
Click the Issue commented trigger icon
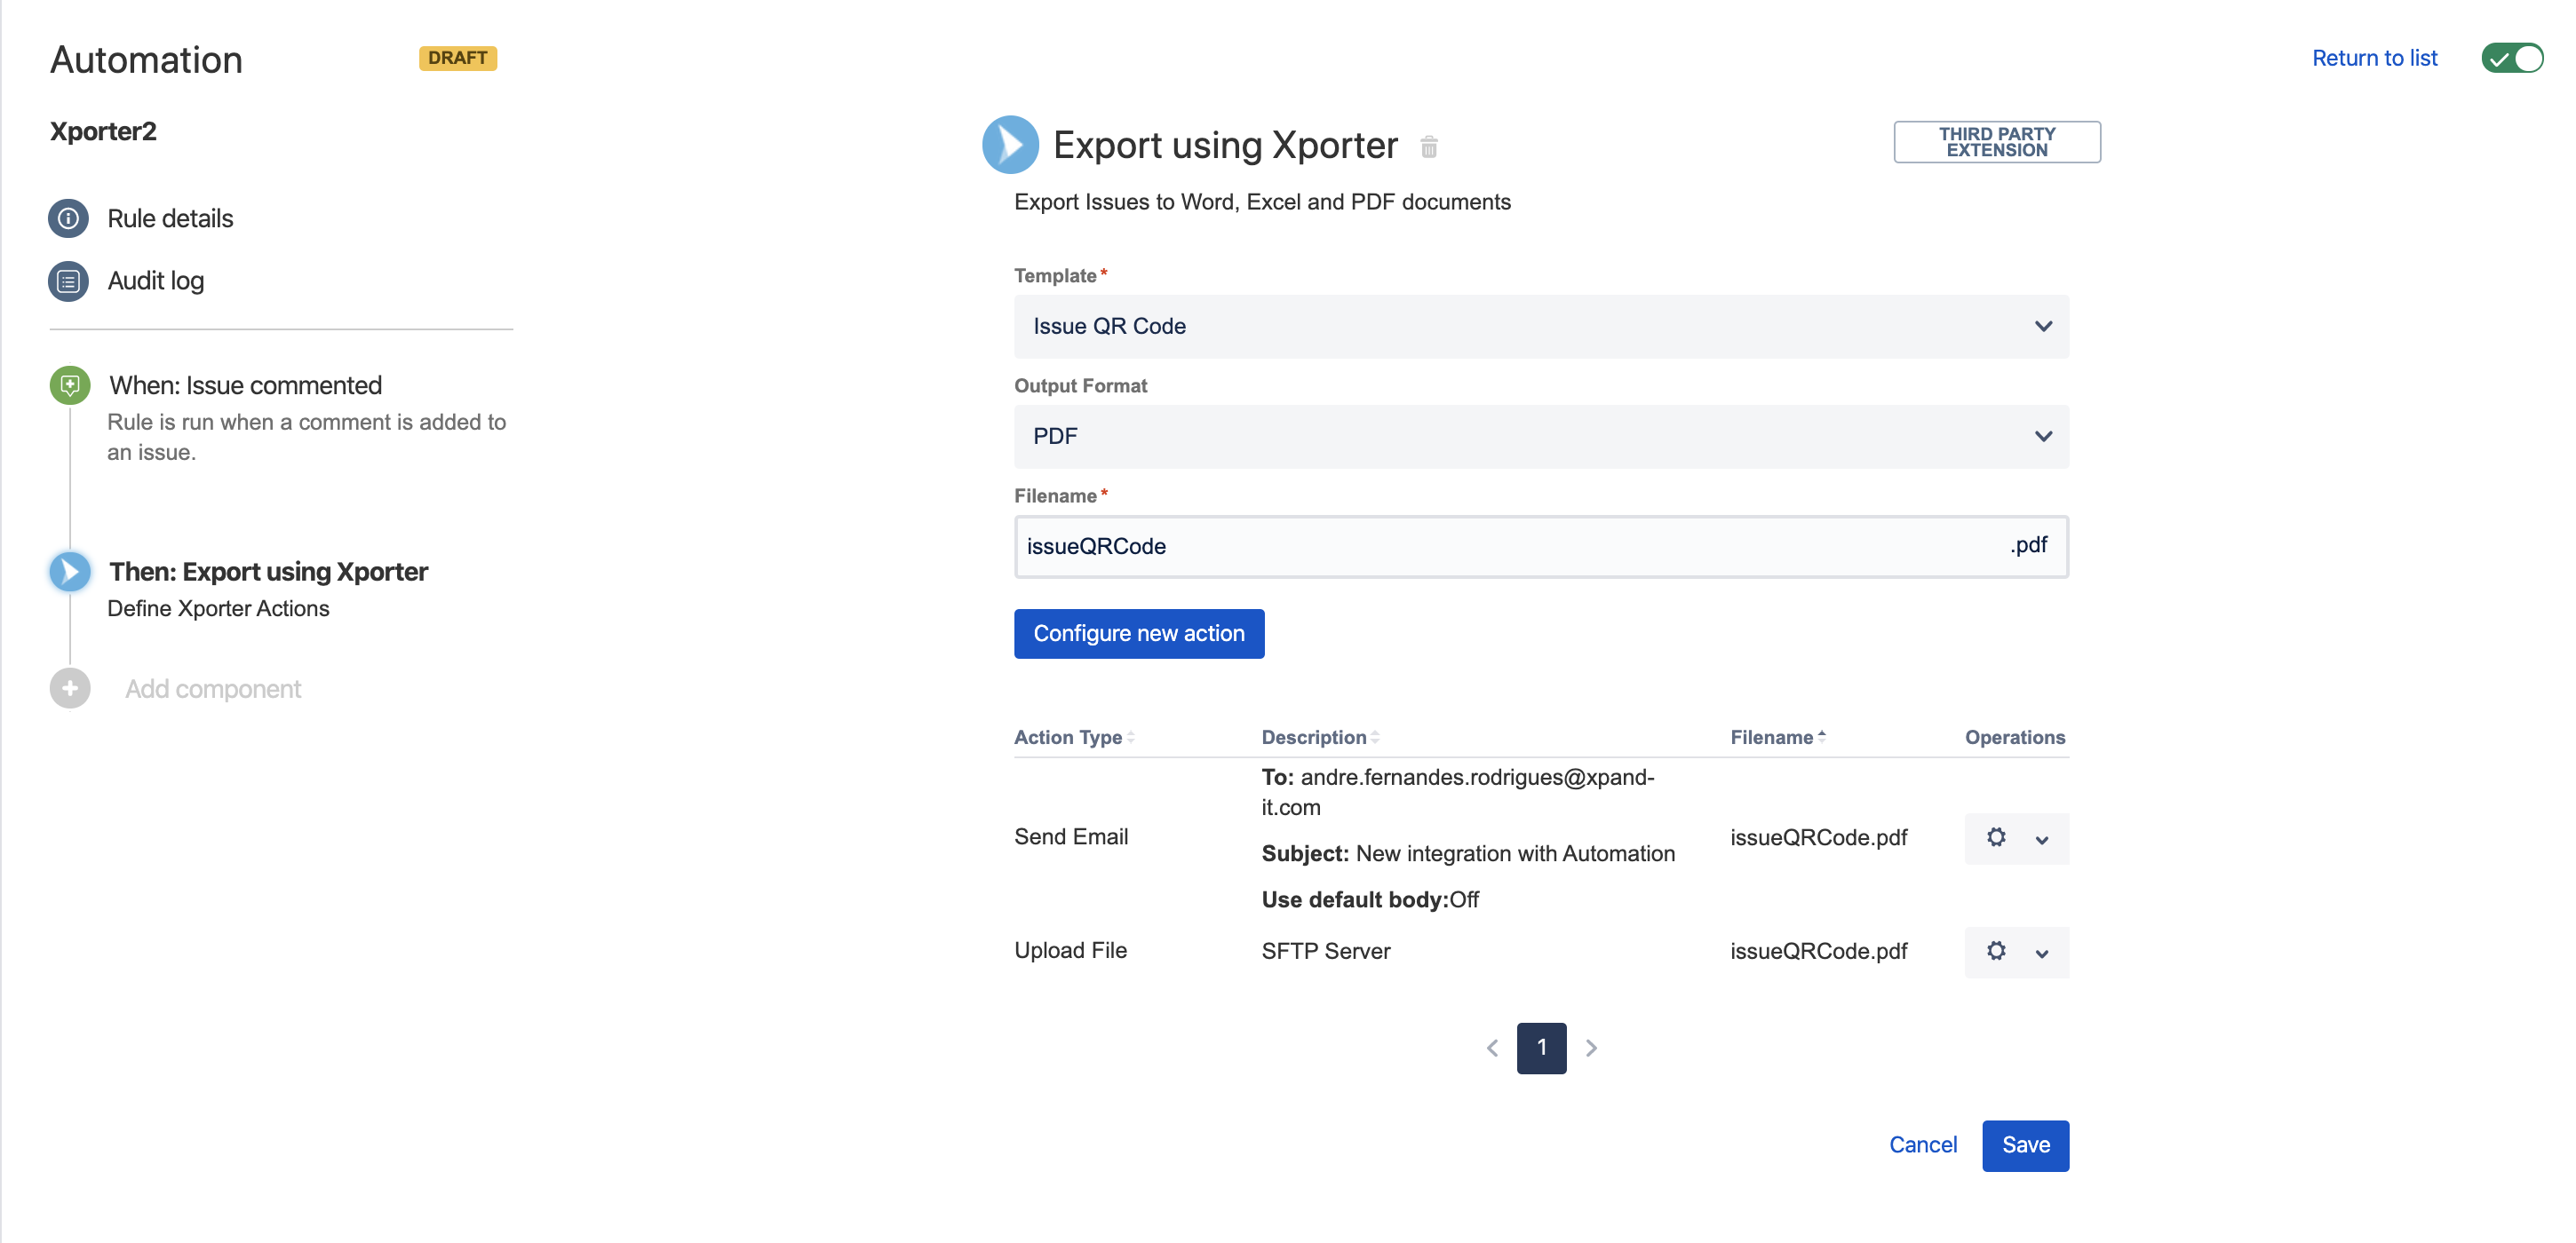70,384
